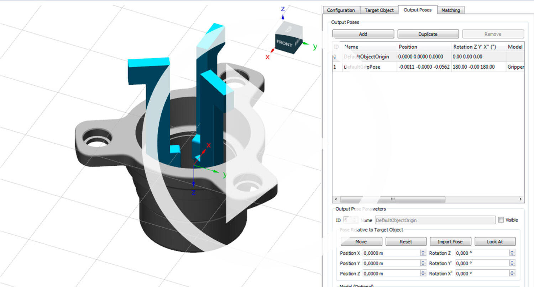
Task: Click the green Y axis arrow by the view cube
Action: [306, 44]
